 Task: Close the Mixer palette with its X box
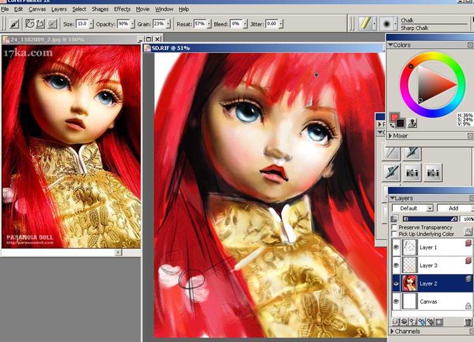click(470, 136)
